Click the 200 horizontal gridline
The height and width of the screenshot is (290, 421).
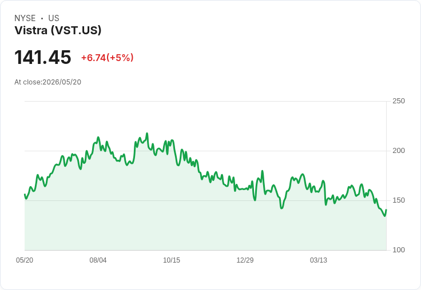pos(205,151)
